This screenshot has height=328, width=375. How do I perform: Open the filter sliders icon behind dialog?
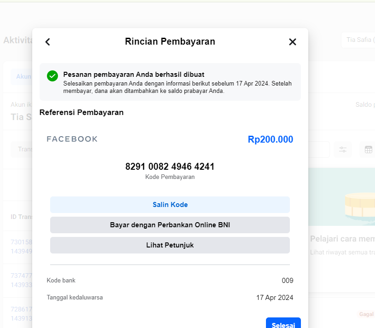point(343,150)
